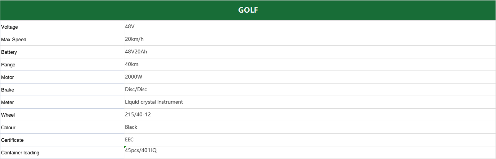
Task: Select the 40km value cell
Action: click(x=310, y=65)
